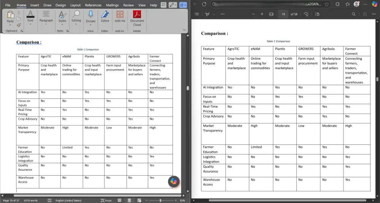Expand the Editing group dropdown
This screenshot has width=380, height=203.
click(76, 24)
